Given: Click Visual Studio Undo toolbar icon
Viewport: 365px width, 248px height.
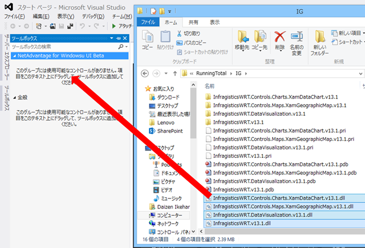Looking at the screenshot, I should [x=82, y=26].
